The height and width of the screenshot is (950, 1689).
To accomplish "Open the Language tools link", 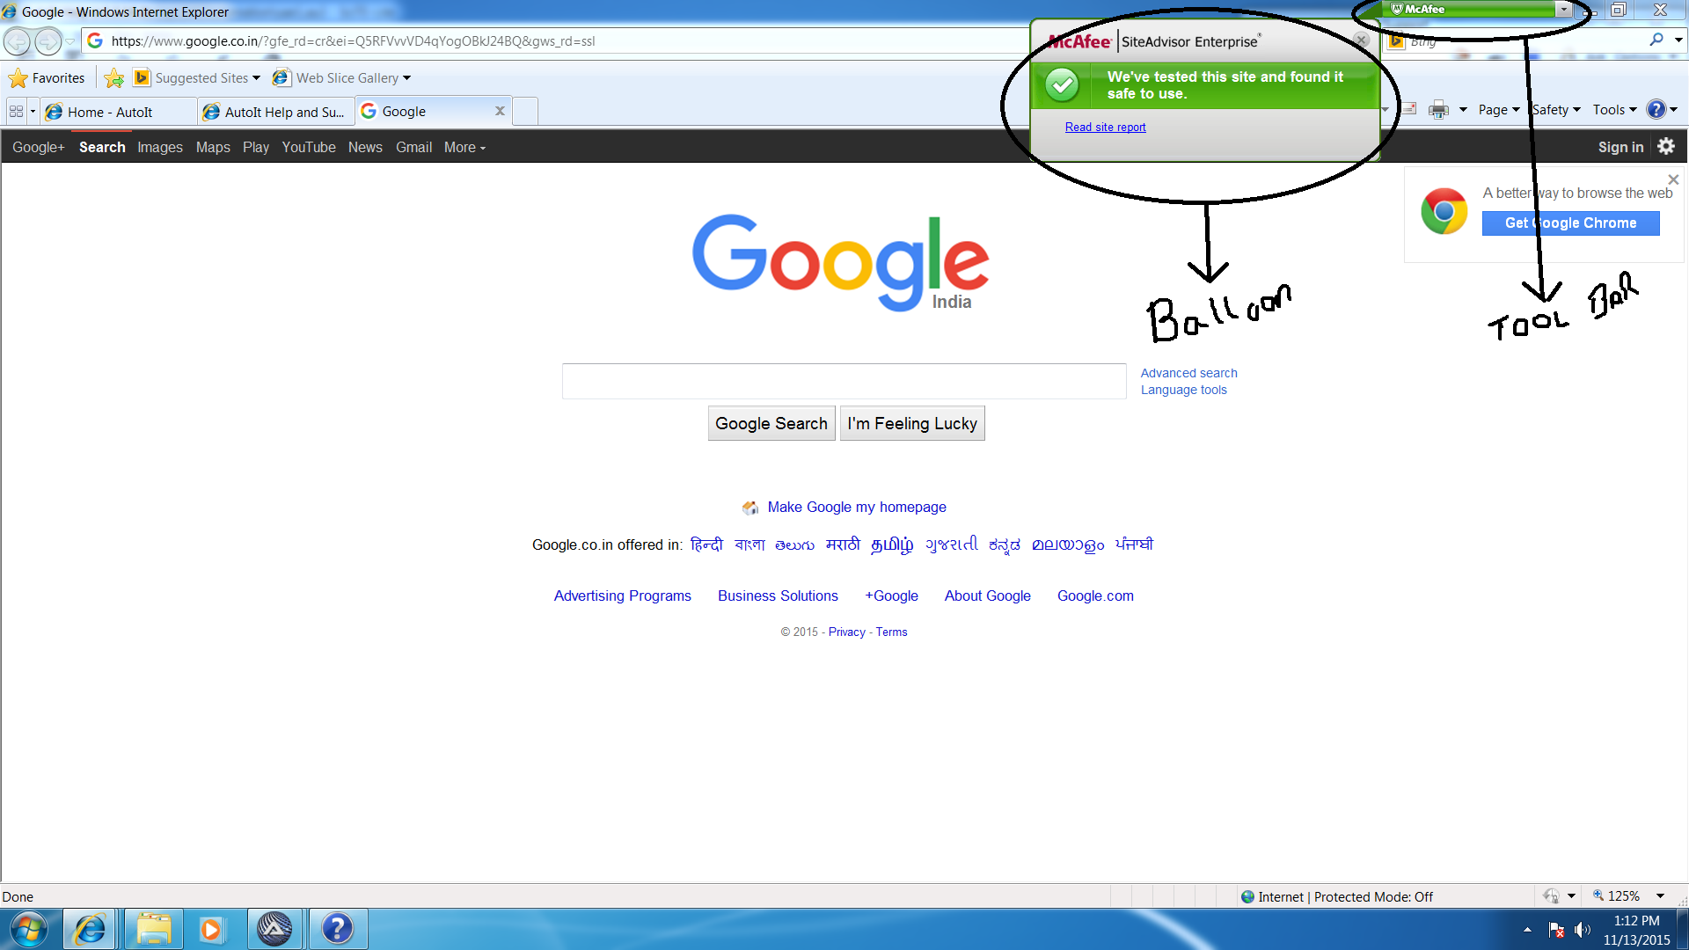I will [x=1184, y=390].
